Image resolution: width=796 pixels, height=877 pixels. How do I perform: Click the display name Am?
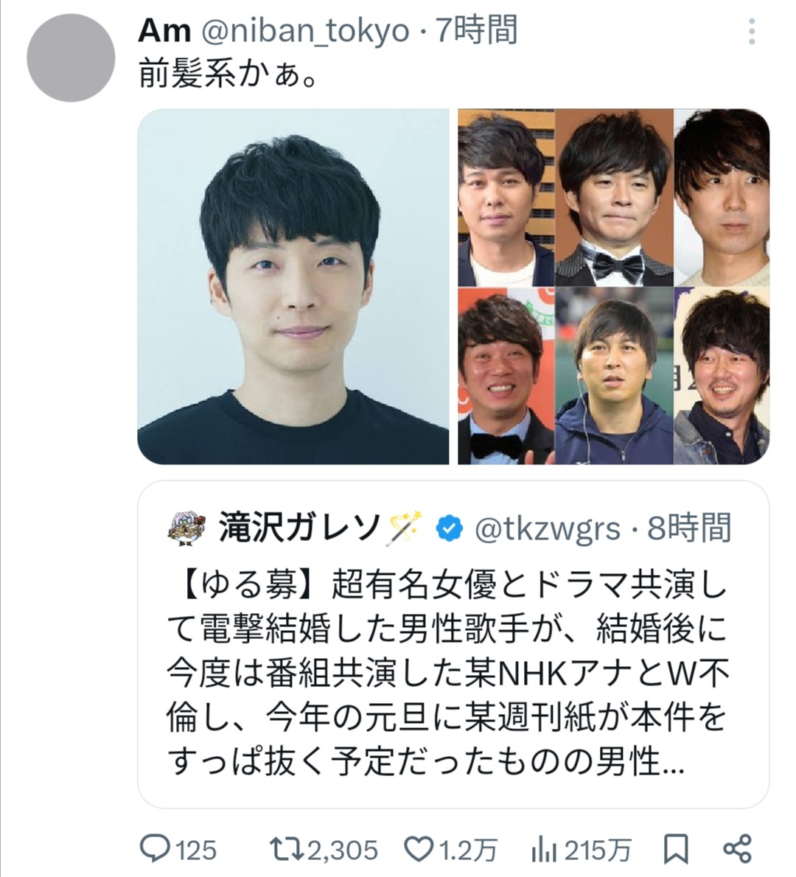pyautogui.click(x=164, y=30)
